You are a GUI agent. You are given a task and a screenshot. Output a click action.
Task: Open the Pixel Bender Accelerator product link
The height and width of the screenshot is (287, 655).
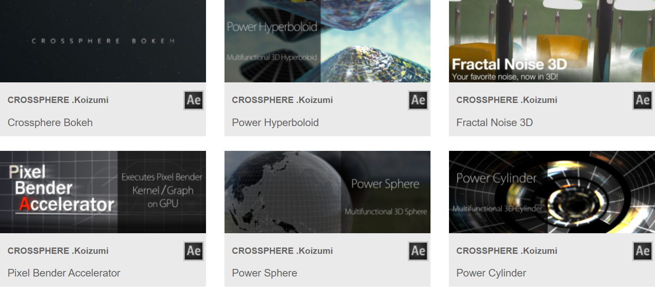64,273
